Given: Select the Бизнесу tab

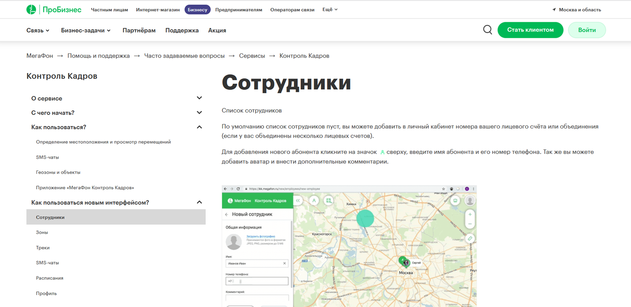Looking at the screenshot, I should 198,10.
